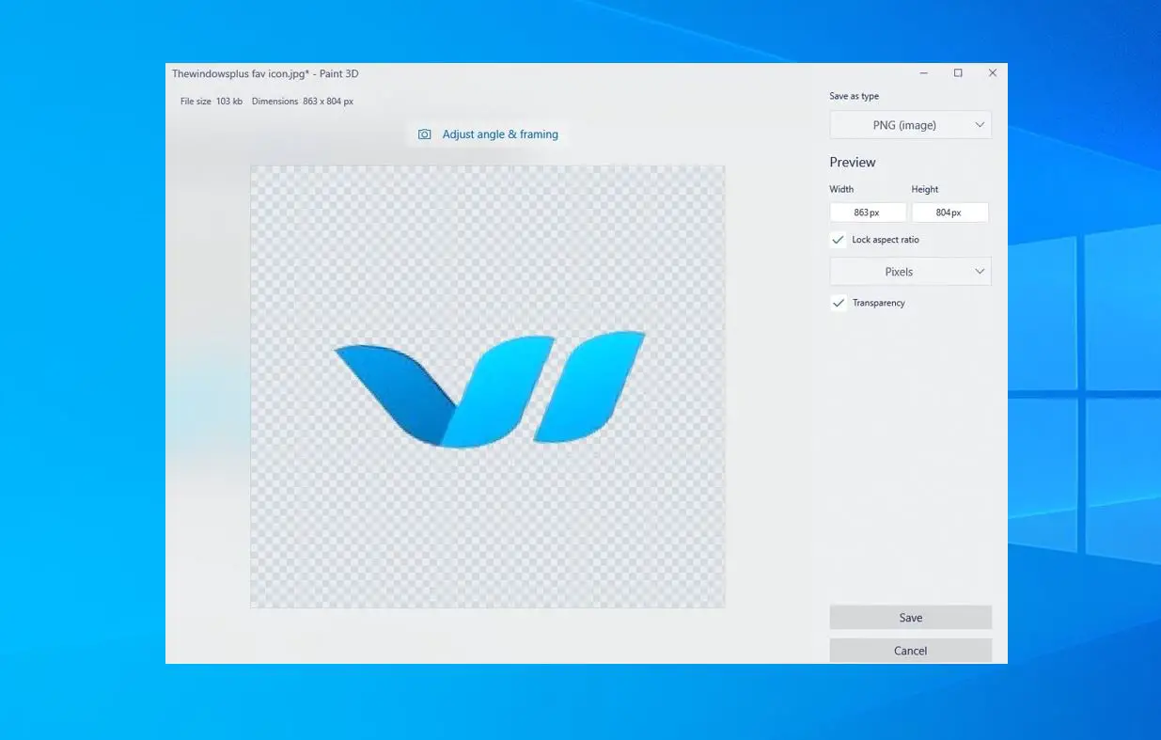Close the Paint 3D window

pyautogui.click(x=992, y=73)
